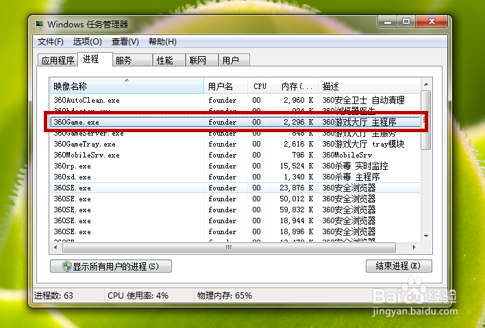Image resolution: width=485 pixels, height=328 pixels.
Task: Open the 查看(V) menu
Action: point(125,41)
